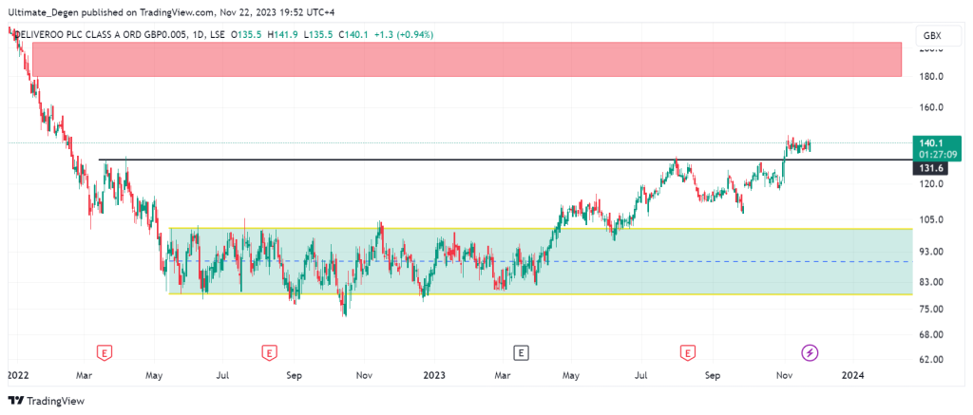
Task: Click the gray earnings E marker near Mar 2023
Action: pyautogui.click(x=522, y=353)
